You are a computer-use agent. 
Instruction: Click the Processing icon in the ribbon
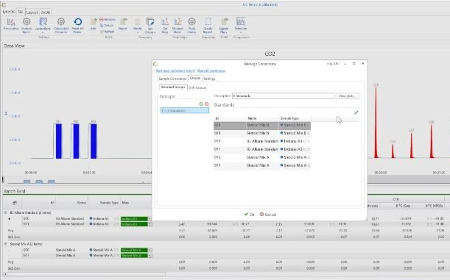[x=11, y=24]
